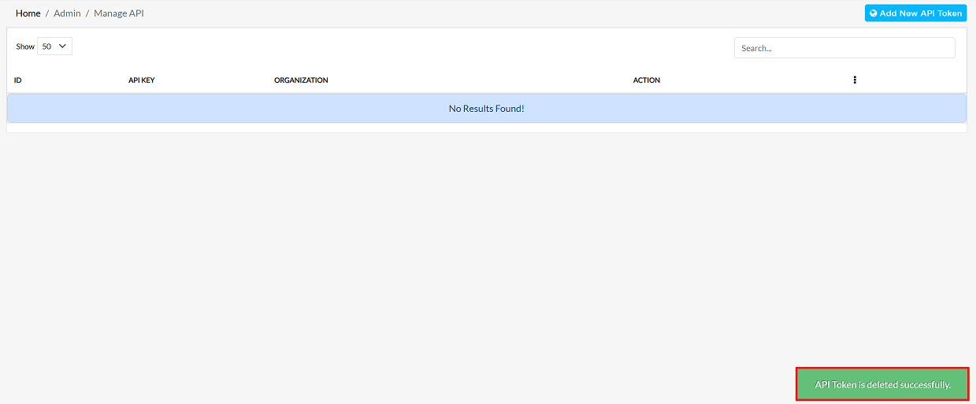
Task: Focus the Search input field
Action: point(844,48)
